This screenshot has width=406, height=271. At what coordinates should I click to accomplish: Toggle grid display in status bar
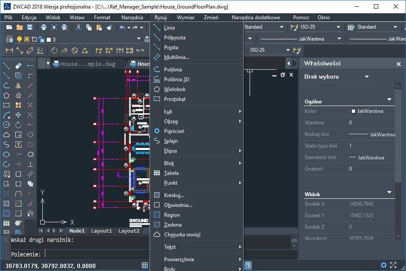(145, 265)
